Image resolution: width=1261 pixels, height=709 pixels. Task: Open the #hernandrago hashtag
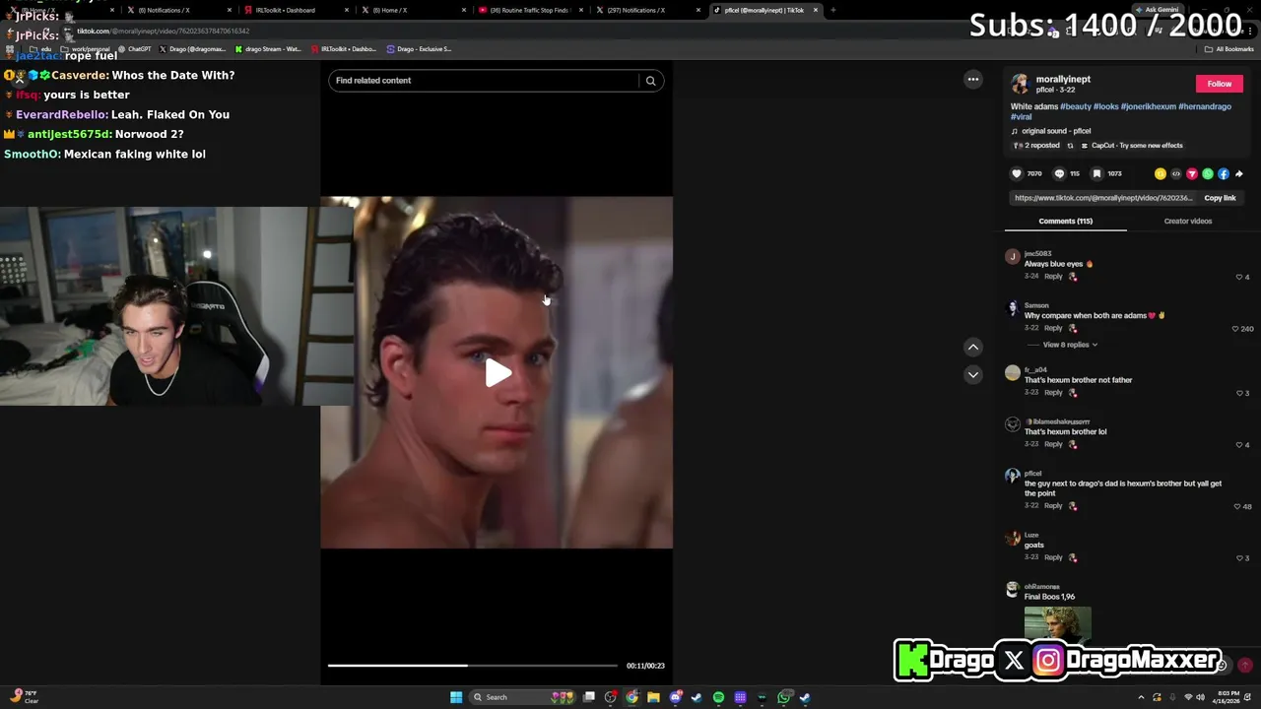(x=1205, y=106)
